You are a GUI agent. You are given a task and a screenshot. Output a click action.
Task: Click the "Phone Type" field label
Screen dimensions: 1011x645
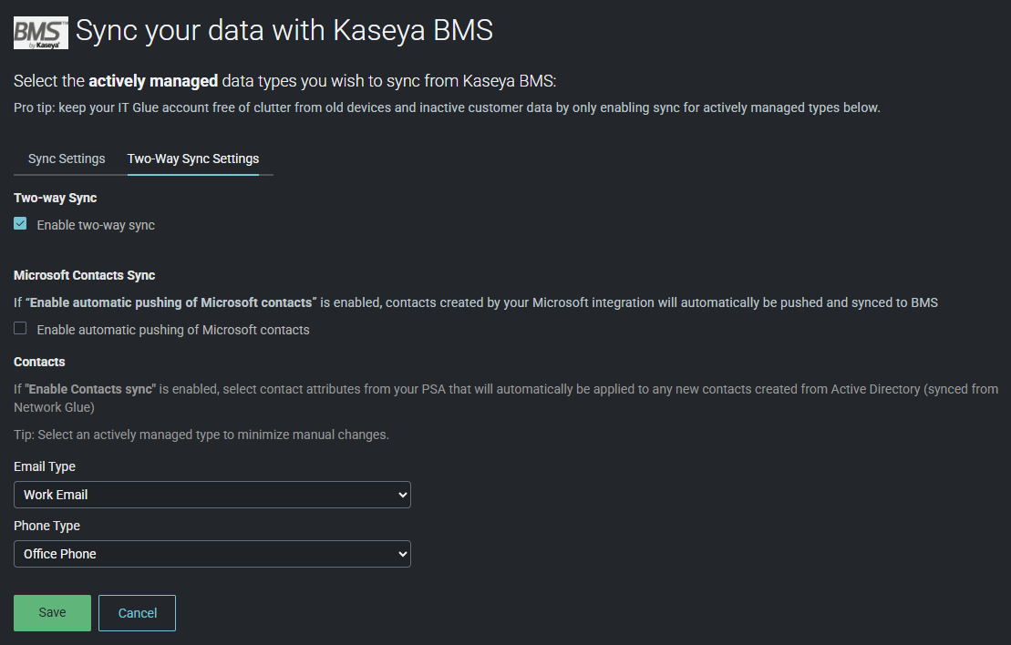click(x=47, y=526)
